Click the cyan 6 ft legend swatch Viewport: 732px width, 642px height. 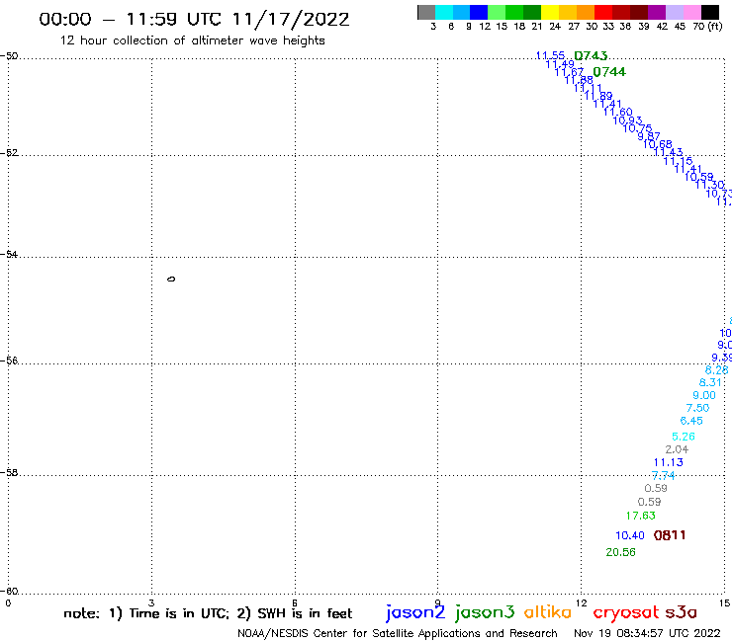(x=444, y=12)
